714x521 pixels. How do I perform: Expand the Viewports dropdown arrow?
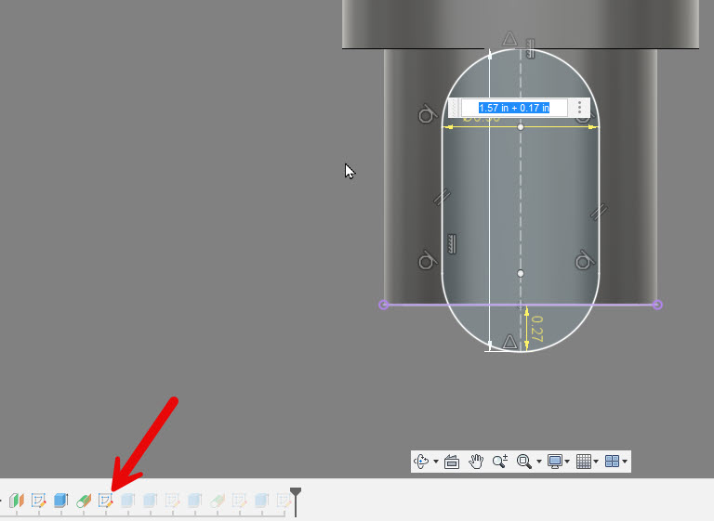[625, 462]
